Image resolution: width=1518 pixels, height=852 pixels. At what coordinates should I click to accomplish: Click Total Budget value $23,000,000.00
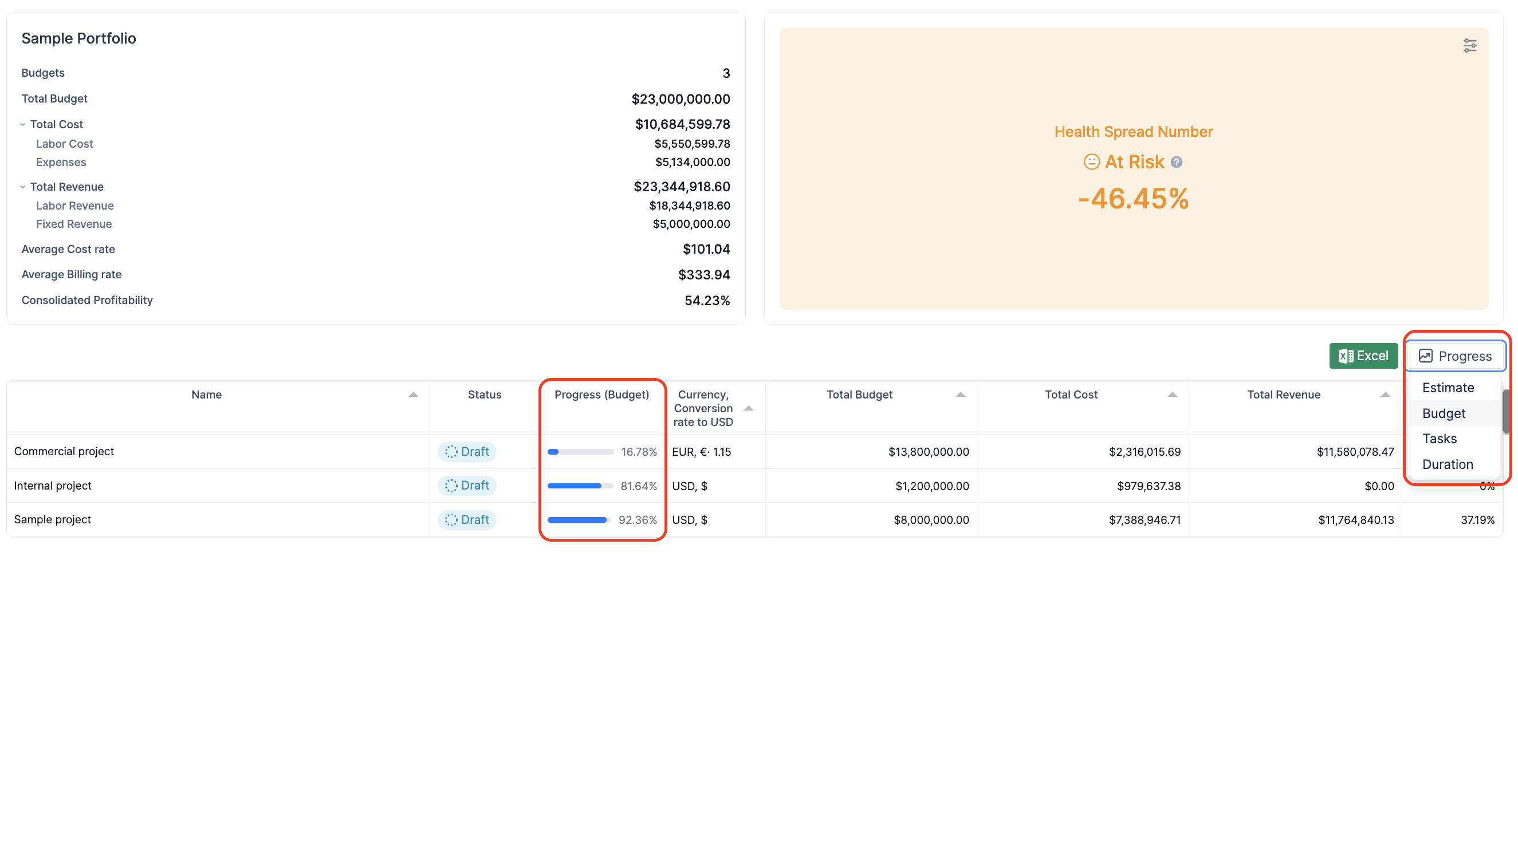[681, 99]
